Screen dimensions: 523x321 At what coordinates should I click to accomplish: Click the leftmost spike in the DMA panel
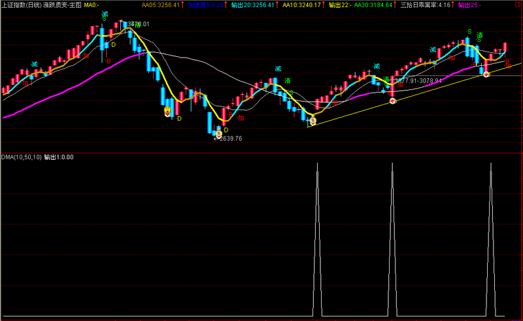pos(317,239)
